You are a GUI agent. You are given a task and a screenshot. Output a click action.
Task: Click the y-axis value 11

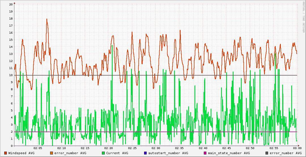pos(11,68)
